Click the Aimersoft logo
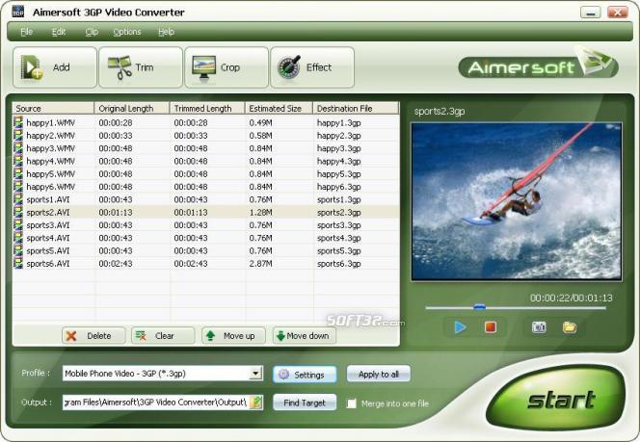 click(x=538, y=65)
